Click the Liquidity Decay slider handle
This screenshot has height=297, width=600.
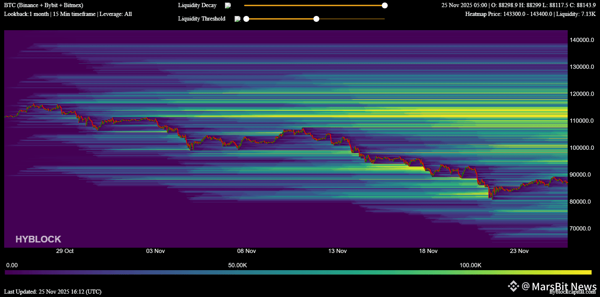pos(384,5)
